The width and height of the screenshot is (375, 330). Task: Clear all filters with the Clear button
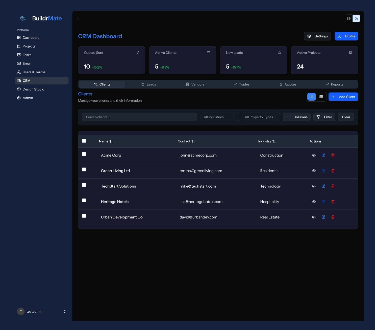(346, 117)
